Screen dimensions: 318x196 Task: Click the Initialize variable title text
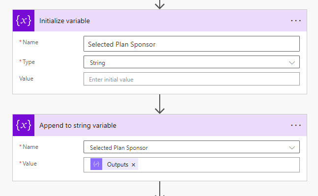click(64, 21)
